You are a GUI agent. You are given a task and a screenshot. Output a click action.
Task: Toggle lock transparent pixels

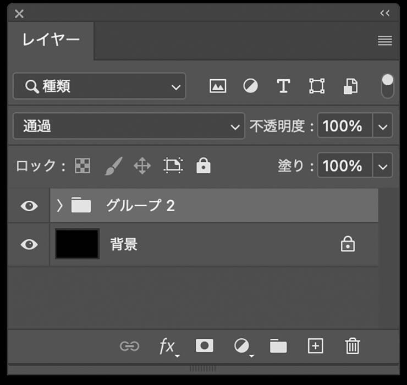[82, 166]
